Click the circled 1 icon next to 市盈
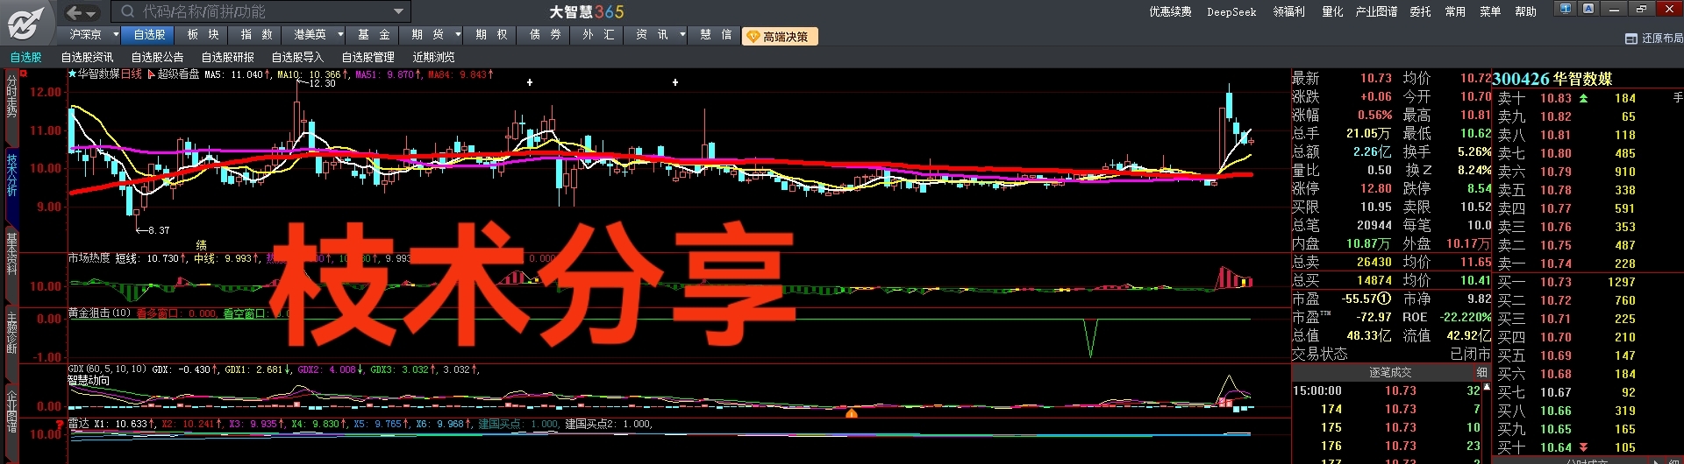Image resolution: width=1684 pixels, height=464 pixels. click(x=1385, y=299)
